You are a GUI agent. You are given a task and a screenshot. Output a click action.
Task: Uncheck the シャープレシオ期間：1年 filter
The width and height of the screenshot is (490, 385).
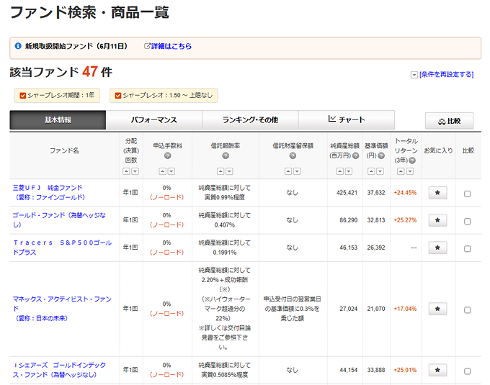[23, 95]
